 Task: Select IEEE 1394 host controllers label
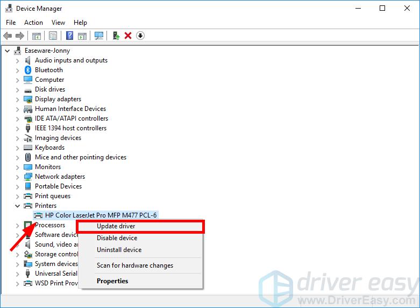(x=70, y=128)
